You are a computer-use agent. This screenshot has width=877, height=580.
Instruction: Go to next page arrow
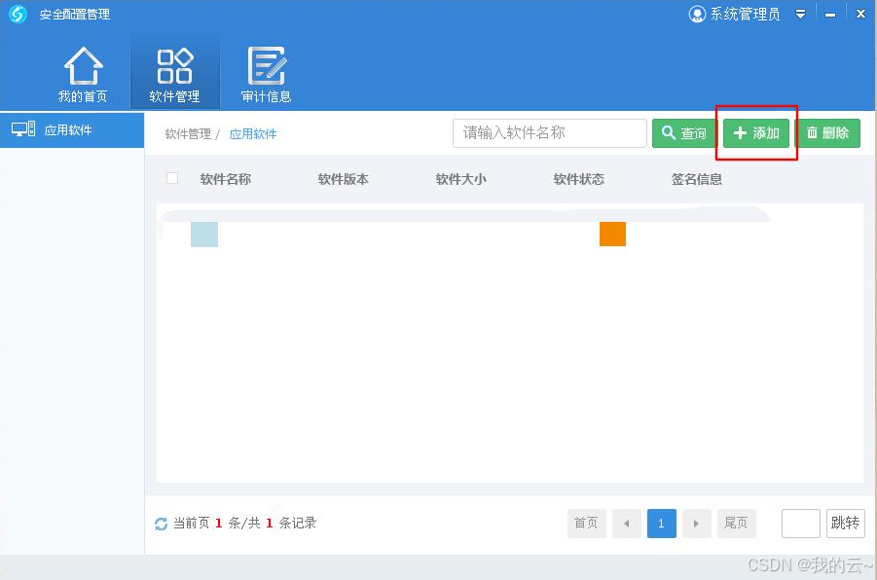tap(695, 524)
